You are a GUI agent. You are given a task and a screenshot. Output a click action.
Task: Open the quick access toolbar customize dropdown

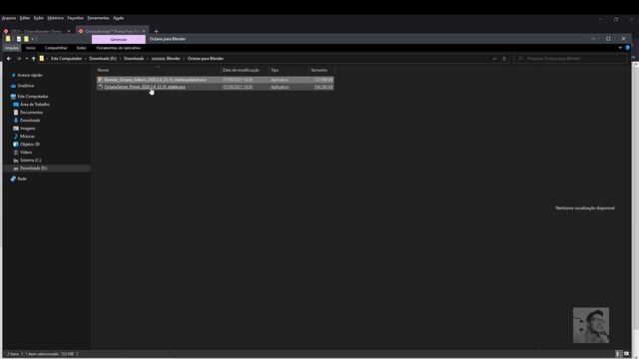33,39
